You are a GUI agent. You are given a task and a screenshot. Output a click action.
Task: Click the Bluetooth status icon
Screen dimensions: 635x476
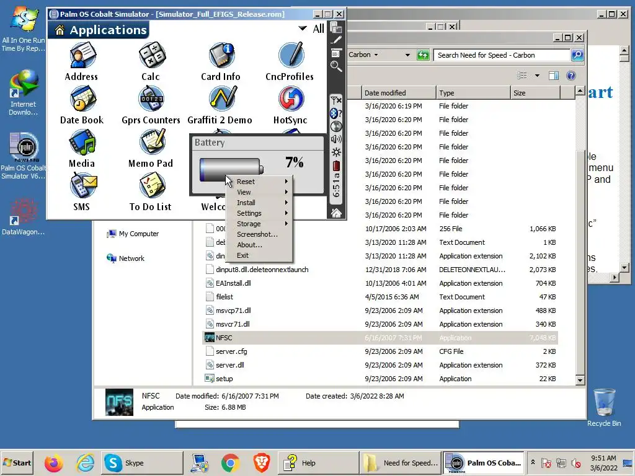pos(335,113)
